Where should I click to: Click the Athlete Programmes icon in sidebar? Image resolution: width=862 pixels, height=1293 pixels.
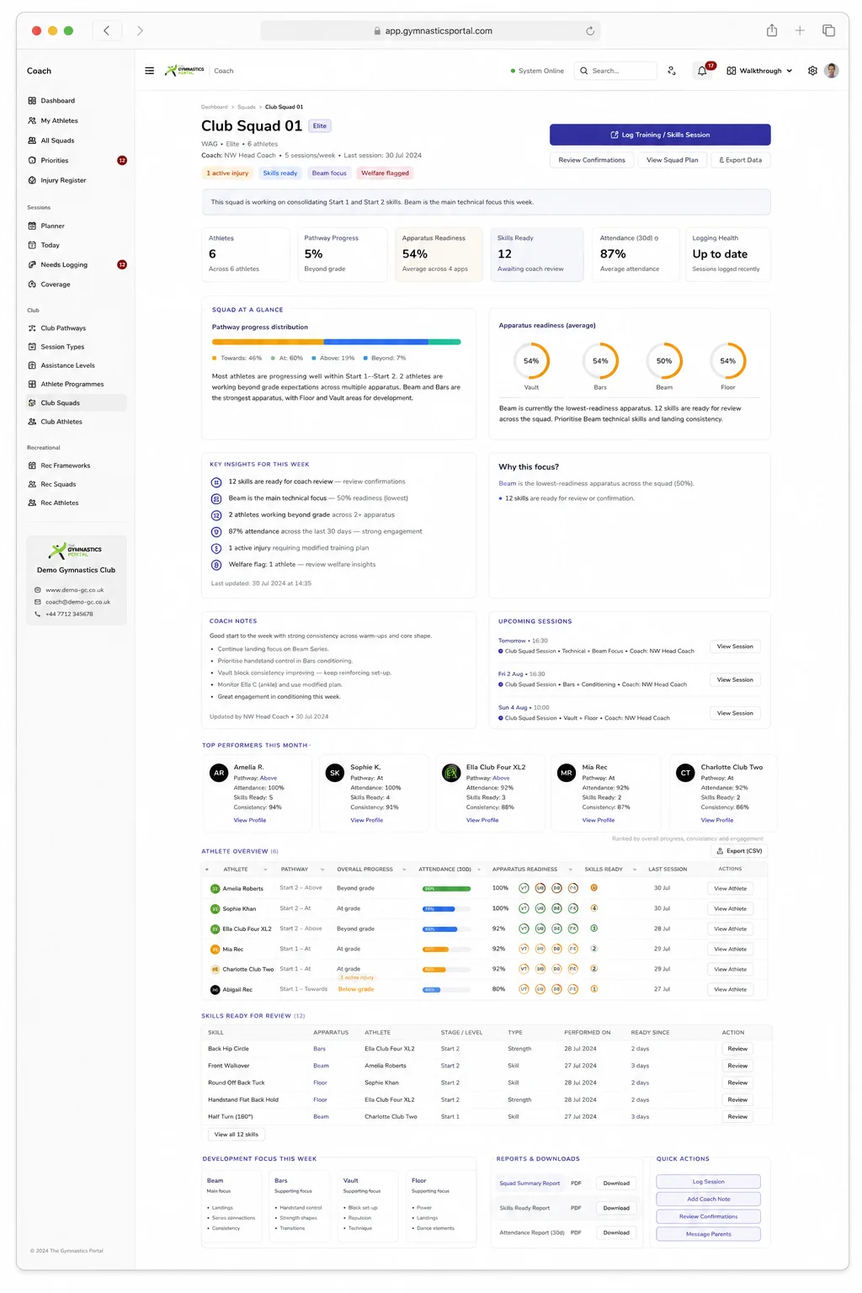point(32,384)
